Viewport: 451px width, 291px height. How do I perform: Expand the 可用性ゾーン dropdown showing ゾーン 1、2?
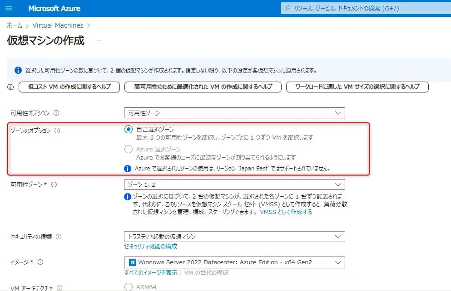coord(234,184)
